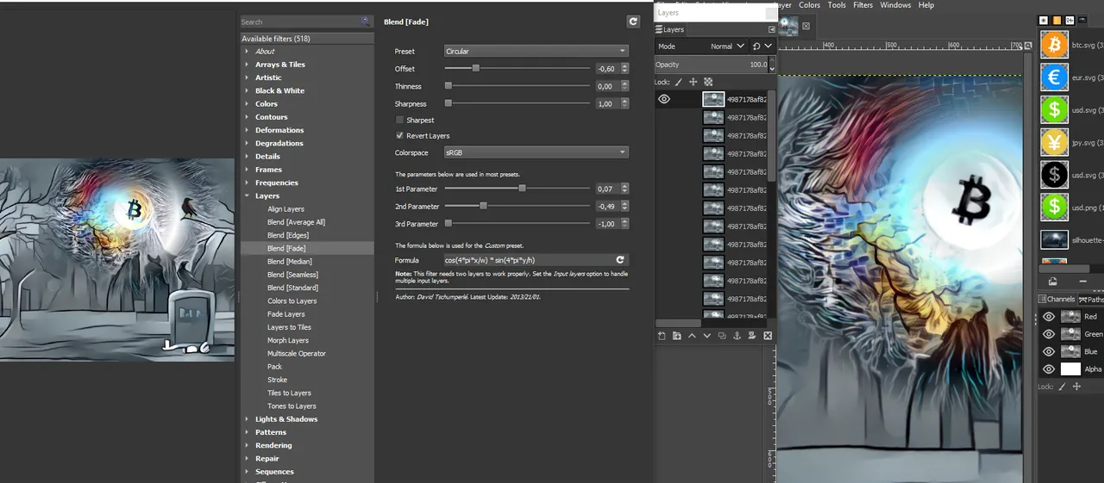This screenshot has width=1104, height=483.
Task: Hide the Alpha channel
Action: (1049, 368)
